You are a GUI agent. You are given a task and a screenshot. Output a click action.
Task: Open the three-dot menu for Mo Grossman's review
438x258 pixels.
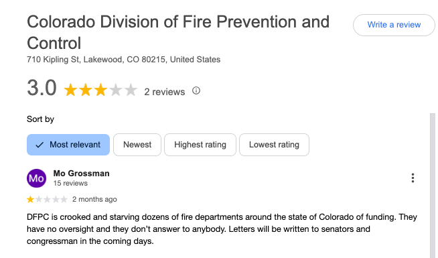pos(413,178)
